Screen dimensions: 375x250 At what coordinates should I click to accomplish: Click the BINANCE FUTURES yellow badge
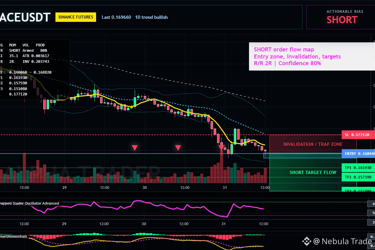pyautogui.click(x=76, y=17)
